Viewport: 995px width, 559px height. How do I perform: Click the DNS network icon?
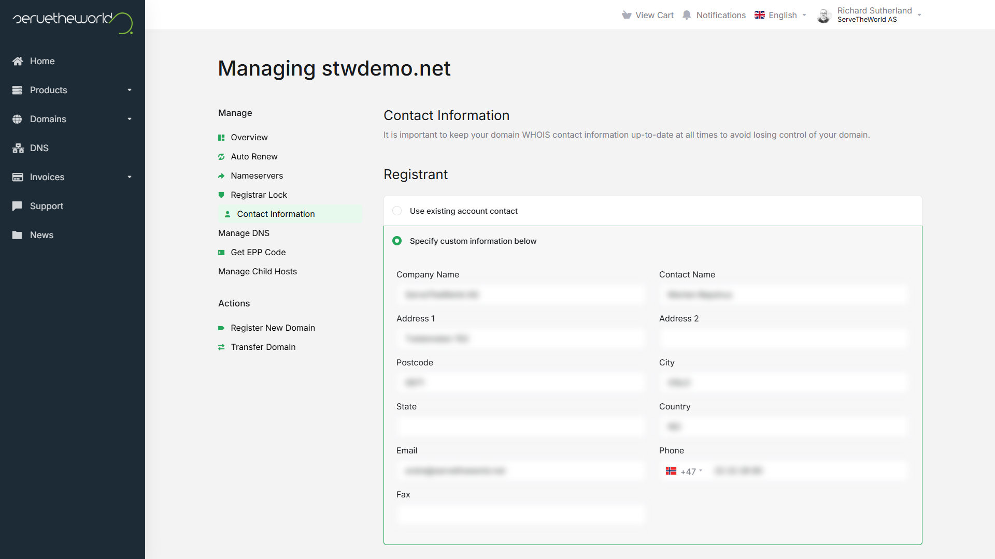click(x=18, y=148)
